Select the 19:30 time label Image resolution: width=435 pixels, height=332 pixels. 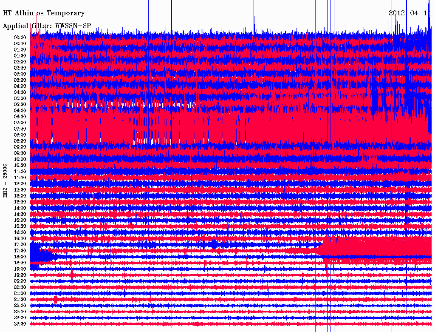(20, 275)
